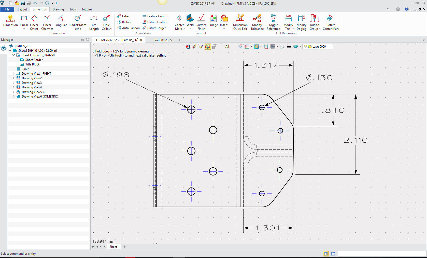
Task: Open the Inquire ribbon tab
Action: click(87, 9)
